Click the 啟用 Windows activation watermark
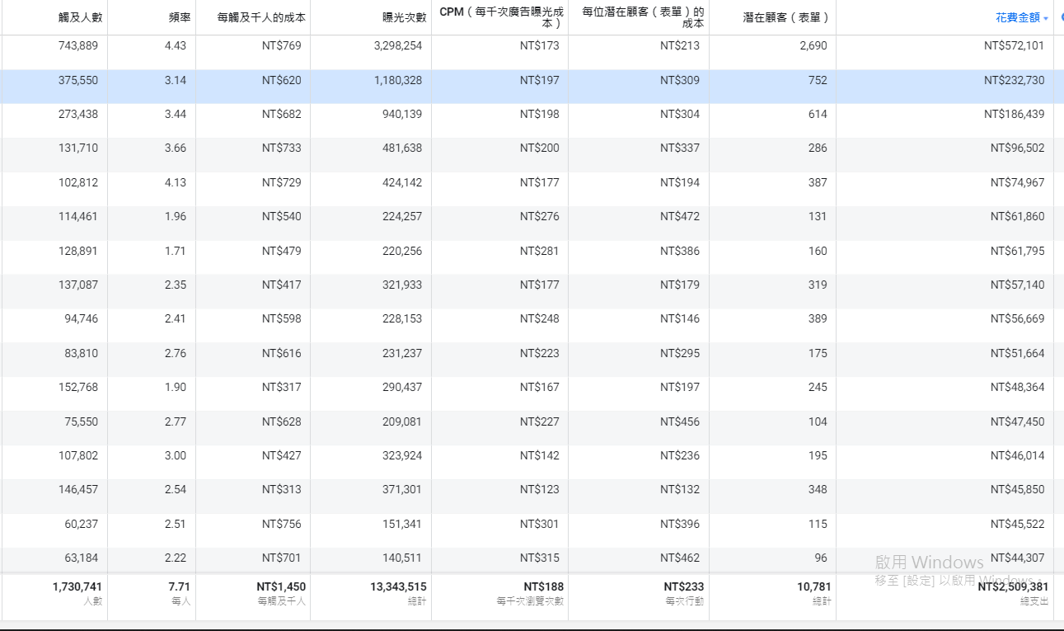1064x631 pixels. [929, 563]
